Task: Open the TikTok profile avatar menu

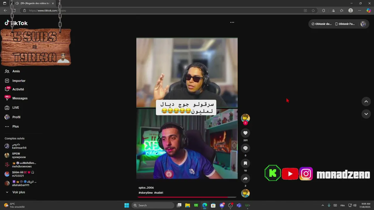Action: click(363, 24)
